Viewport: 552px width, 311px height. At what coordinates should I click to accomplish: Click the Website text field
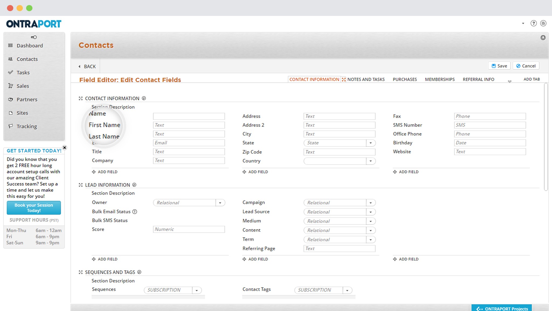click(490, 152)
